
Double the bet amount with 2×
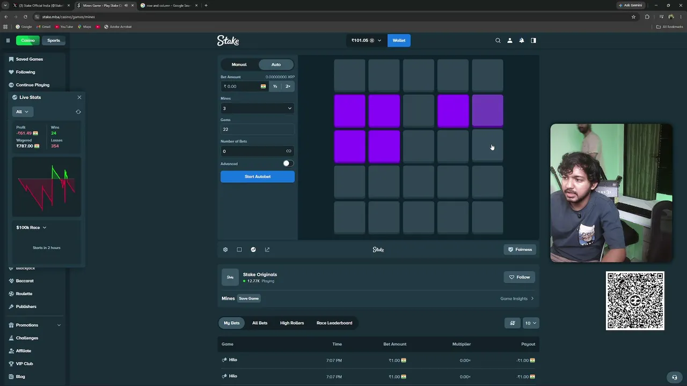pyautogui.click(x=288, y=86)
